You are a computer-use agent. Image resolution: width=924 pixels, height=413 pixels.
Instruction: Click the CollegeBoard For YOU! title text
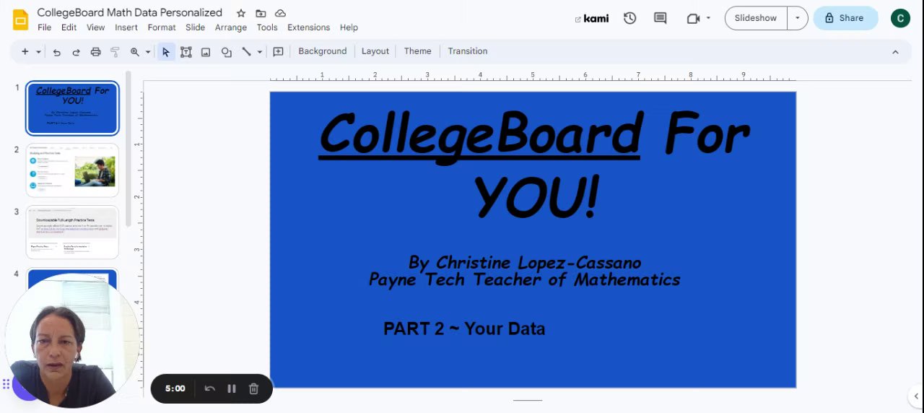point(534,165)
